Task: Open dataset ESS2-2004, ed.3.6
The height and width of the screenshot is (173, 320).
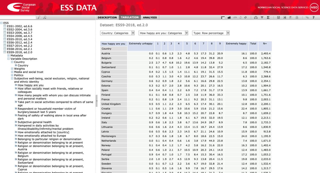Action: (x=19, y=29)
